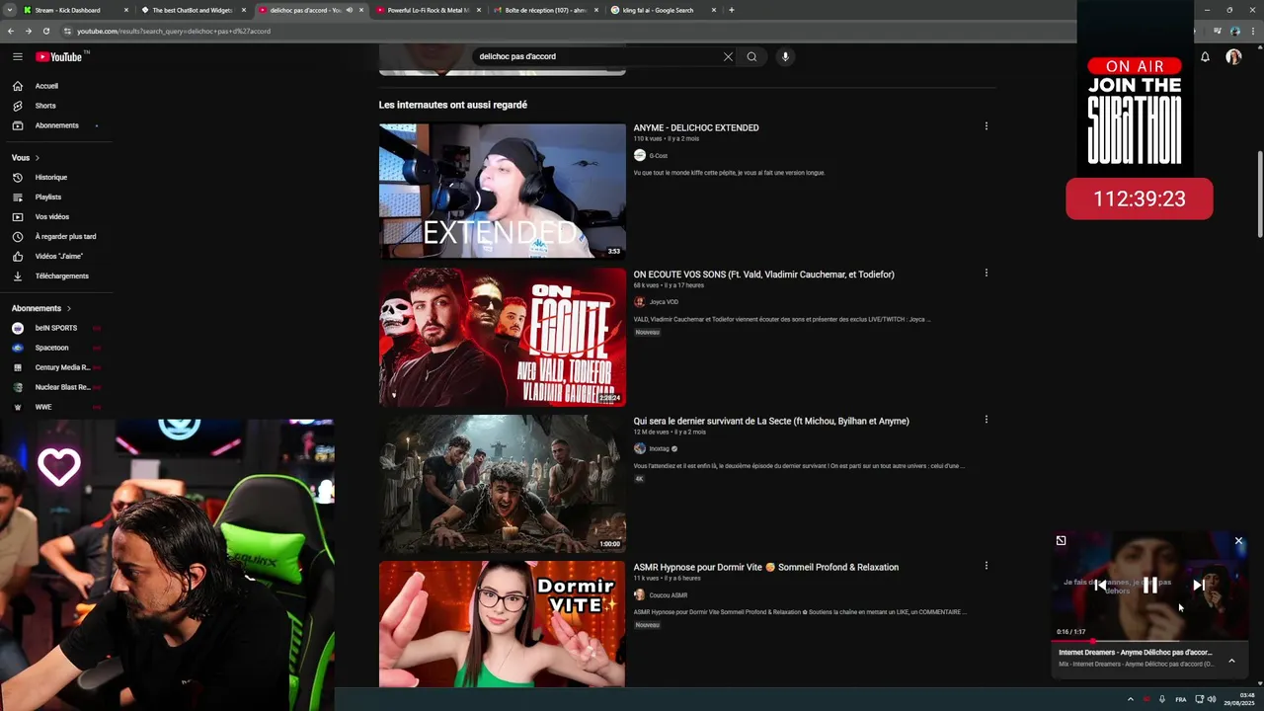This screenshot has width=1264, height=711.
Task: Visit the Coucou ASMR channel
Action: tap(669, 595)
